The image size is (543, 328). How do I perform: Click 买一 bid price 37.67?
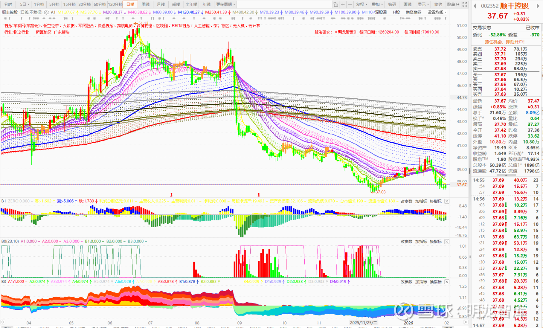coord(500,75)
